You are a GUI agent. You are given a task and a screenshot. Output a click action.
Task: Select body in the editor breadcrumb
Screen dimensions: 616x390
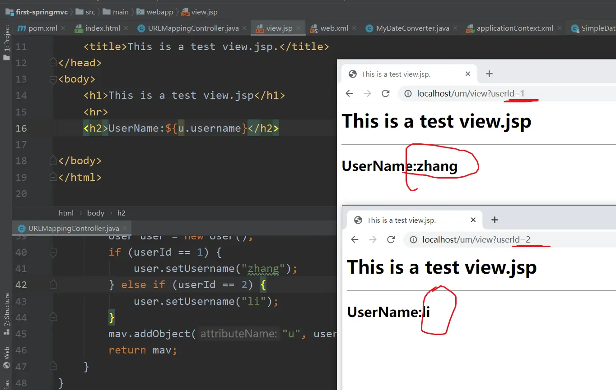95,213
